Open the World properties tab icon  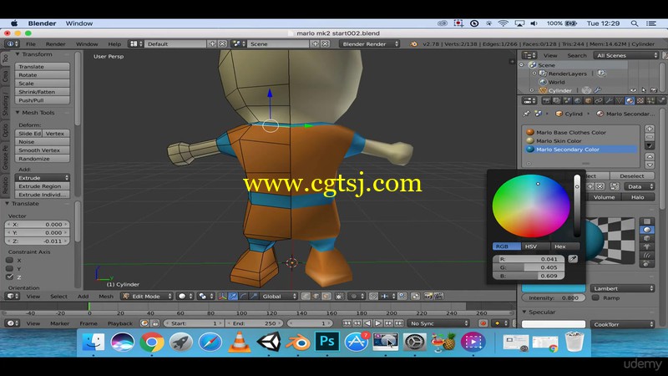[x=577, y=100]
